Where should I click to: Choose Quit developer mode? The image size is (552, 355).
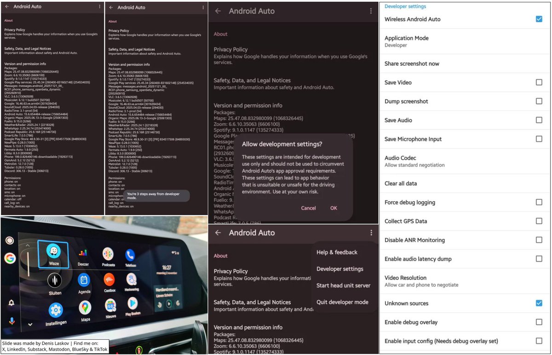[342, 302]
